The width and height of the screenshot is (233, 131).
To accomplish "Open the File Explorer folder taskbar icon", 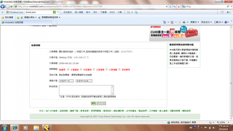I will (x=36, y=128).
